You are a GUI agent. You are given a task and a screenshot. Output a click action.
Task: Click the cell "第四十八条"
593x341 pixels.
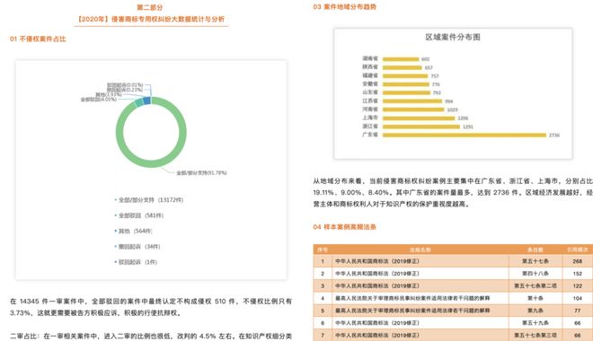tap(535, 274)
